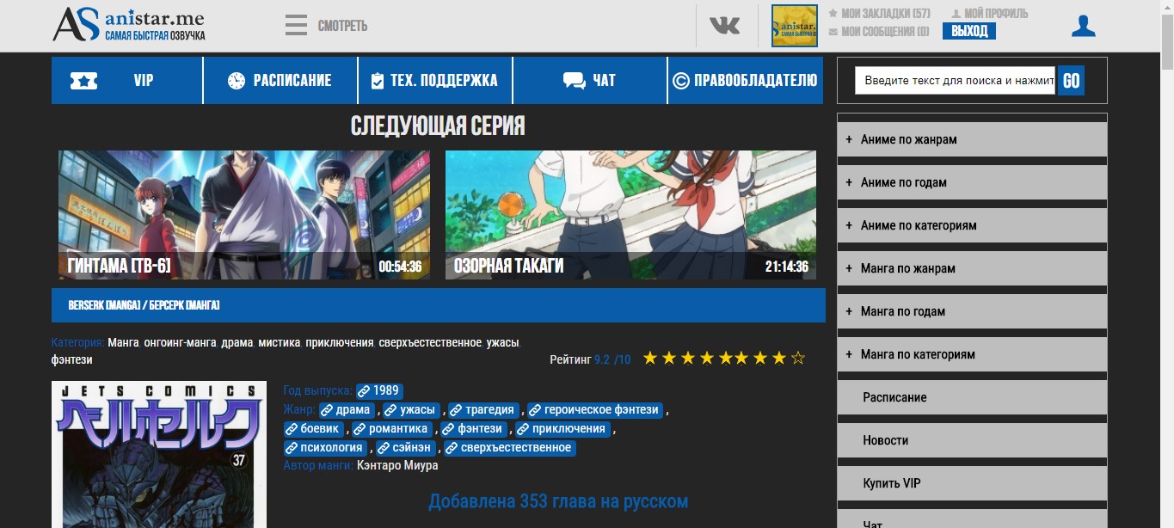
Task: Select the драма genre tag
Action: (x=347, y=409)
